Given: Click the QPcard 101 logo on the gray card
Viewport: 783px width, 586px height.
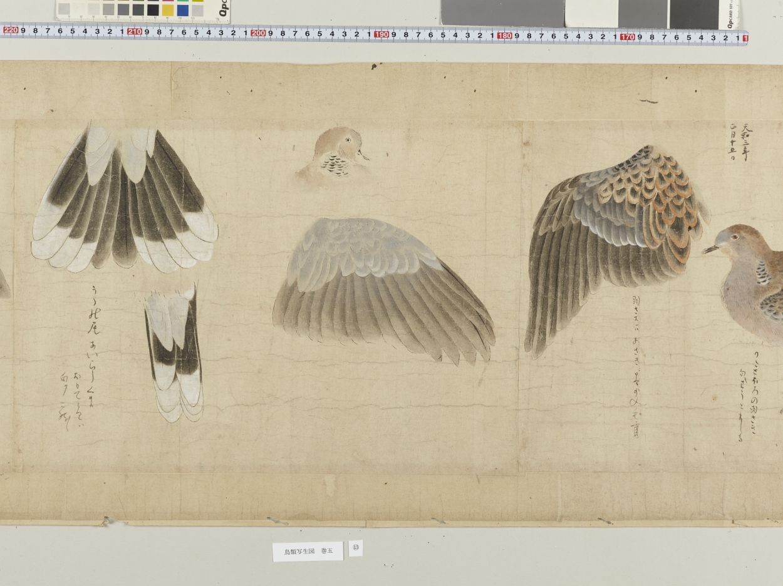Looking at the screenshot, I should (x=730, y=16).
